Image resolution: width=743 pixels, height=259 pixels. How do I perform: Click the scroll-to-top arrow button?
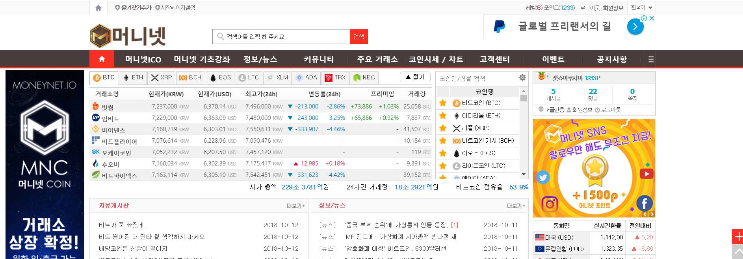pyautogui.click(x=737, y=252)
